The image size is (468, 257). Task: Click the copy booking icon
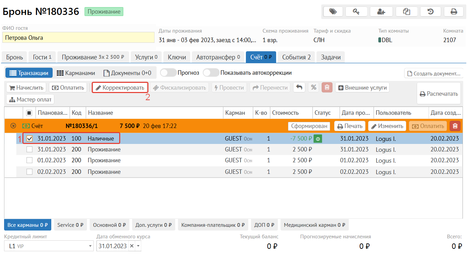point(406,12)
